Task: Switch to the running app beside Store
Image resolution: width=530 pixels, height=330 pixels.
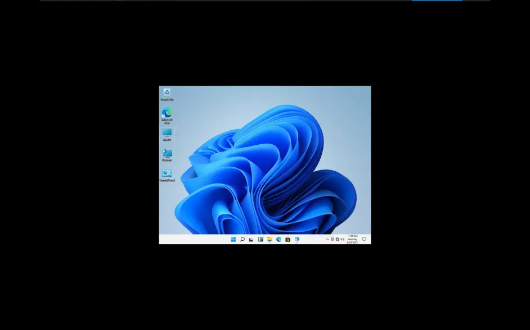Action: tap(297, 239)
